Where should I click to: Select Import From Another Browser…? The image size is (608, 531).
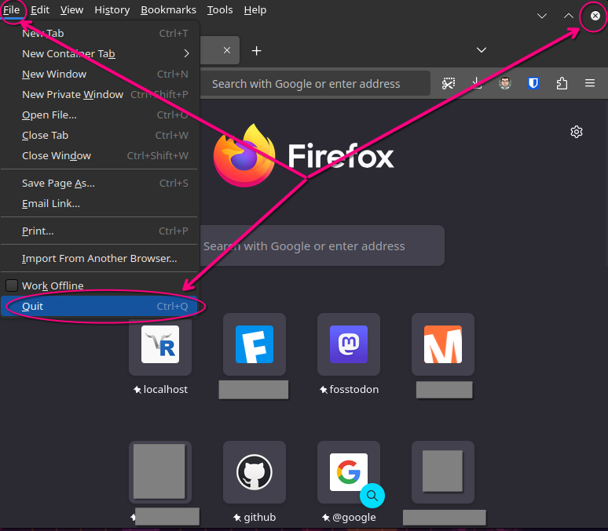(100, 258)
